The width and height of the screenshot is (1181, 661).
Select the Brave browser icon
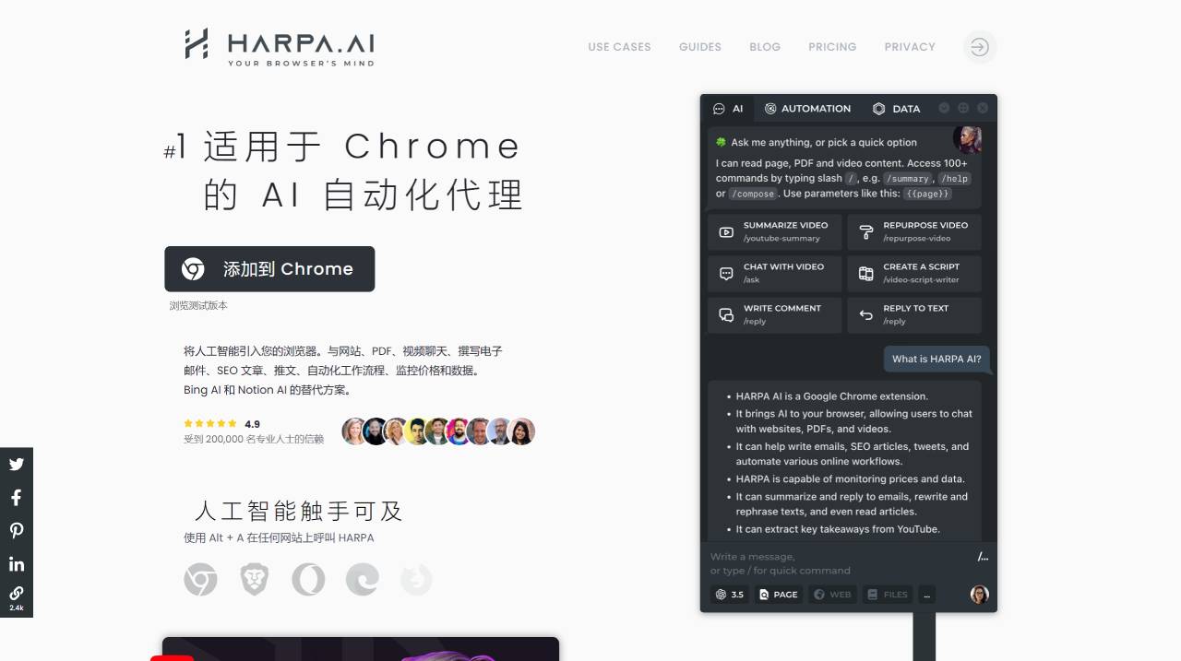click(x=254, y=579)
